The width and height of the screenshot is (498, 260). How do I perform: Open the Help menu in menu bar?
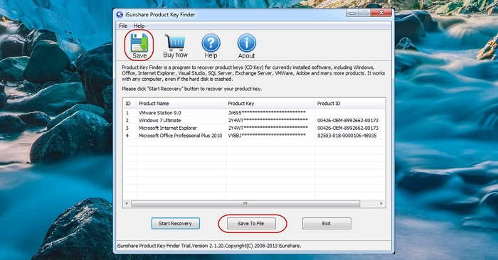[x=139, y=26]
